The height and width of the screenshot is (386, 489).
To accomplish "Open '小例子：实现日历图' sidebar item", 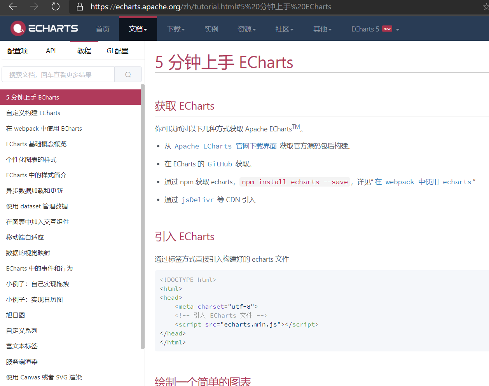I will click(70, 299).
